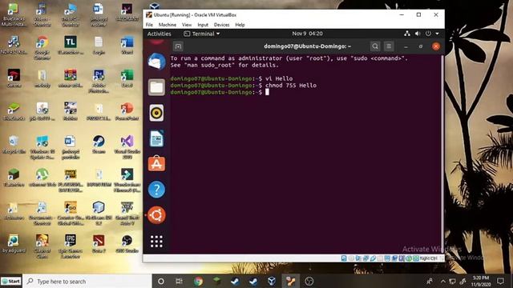Click the 'Type here to search' box
The height and width of the screenshot is (288, 513).
pos(87,281)
